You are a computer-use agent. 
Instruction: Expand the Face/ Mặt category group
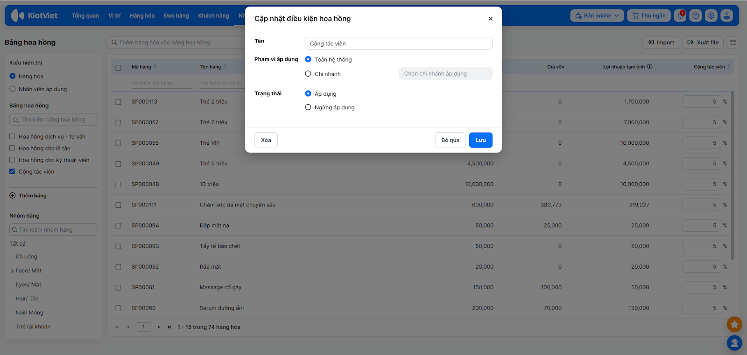tap(13, 271)
